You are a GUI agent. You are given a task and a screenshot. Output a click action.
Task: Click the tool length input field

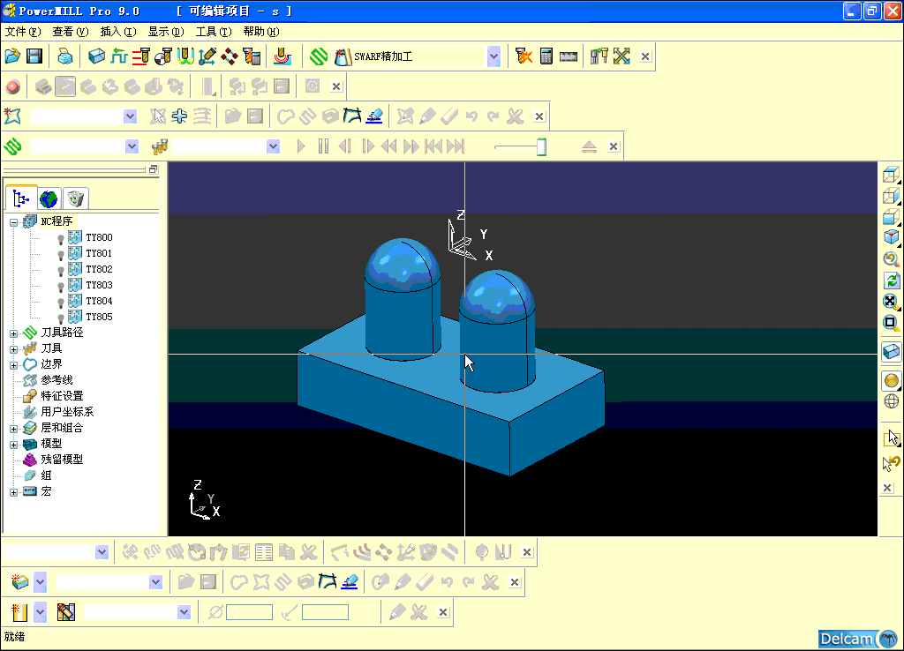tap(325, 612)
